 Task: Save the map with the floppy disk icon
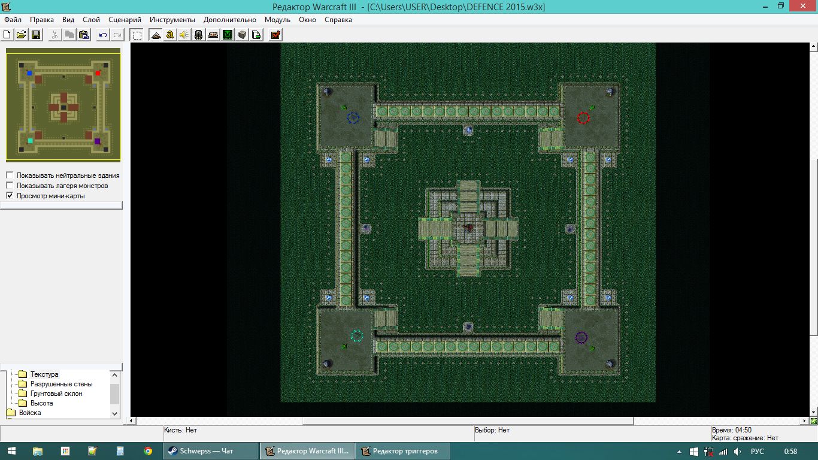tap(36, 35)
